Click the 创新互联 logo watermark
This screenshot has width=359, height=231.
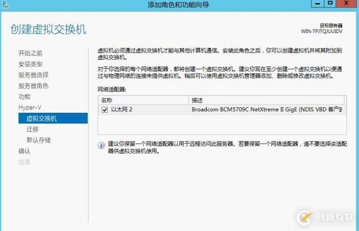(x=326, y=217)
